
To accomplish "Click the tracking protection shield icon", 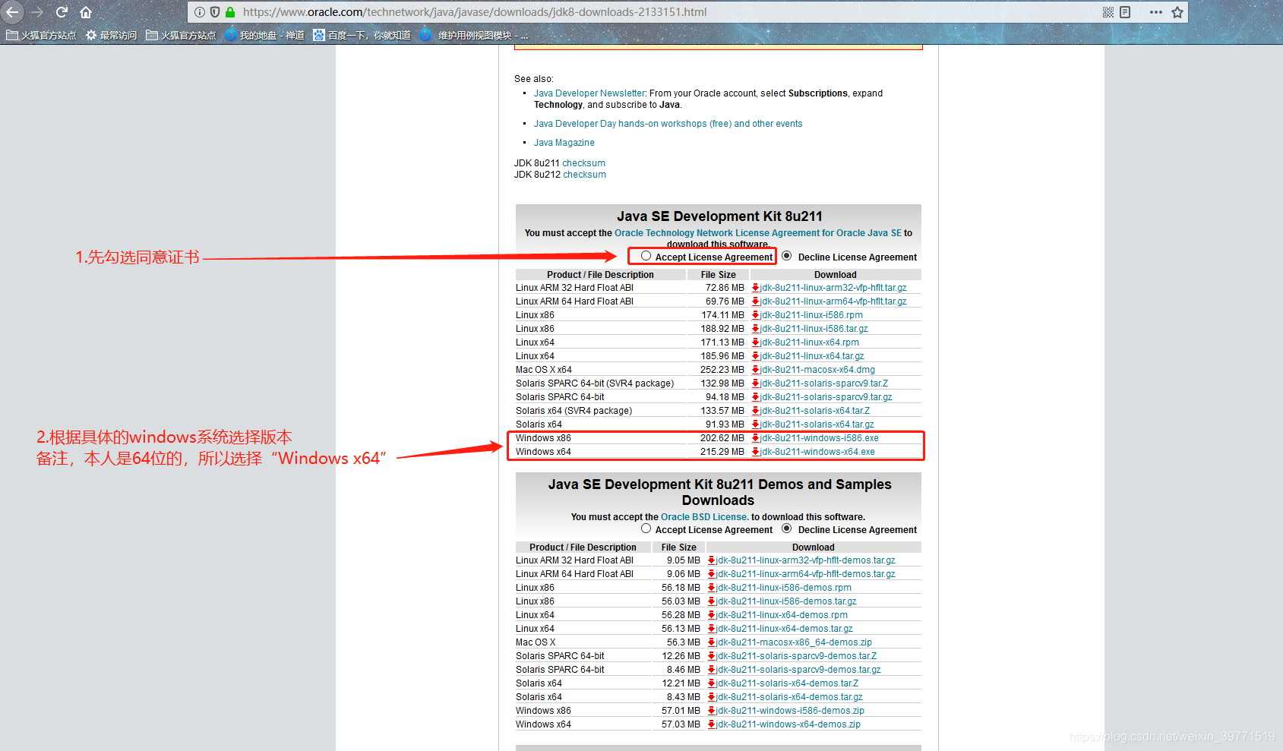I will point(215,12).
